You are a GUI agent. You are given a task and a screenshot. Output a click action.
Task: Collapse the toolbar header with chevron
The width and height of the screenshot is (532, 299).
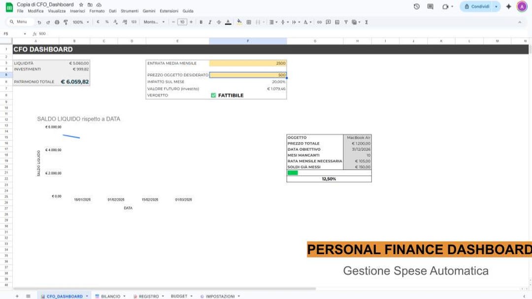click(520, 22)
